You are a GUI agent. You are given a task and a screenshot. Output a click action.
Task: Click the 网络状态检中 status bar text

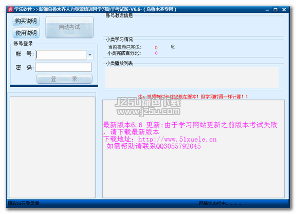pos(220,203)
